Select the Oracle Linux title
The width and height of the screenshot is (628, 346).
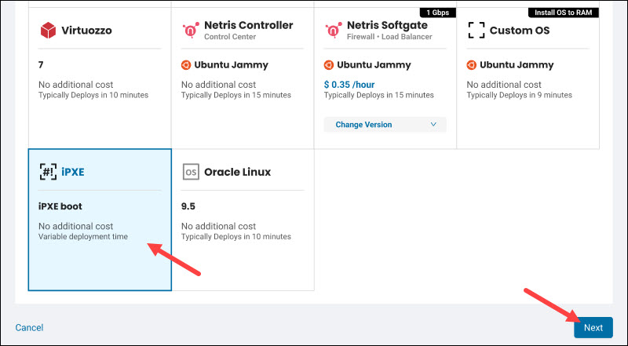pos(238,172)
